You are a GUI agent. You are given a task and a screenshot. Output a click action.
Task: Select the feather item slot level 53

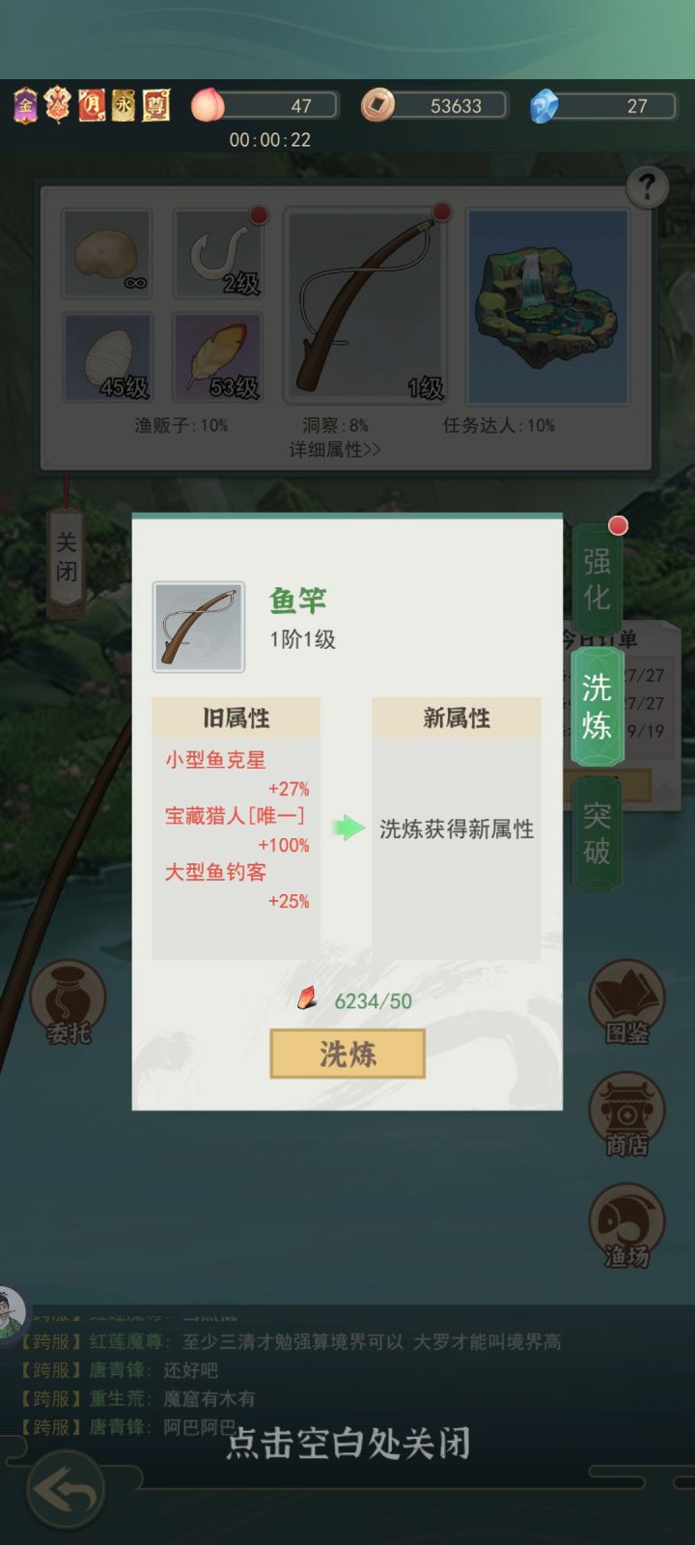coord(218,357)
